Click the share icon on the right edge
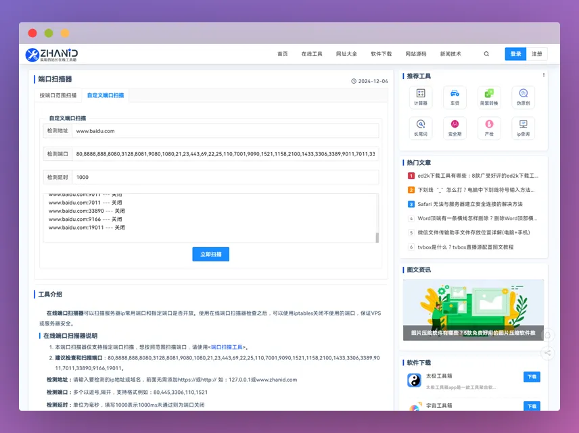The width and height of the screenshot is (579, 433). click(x=548, y=353)
